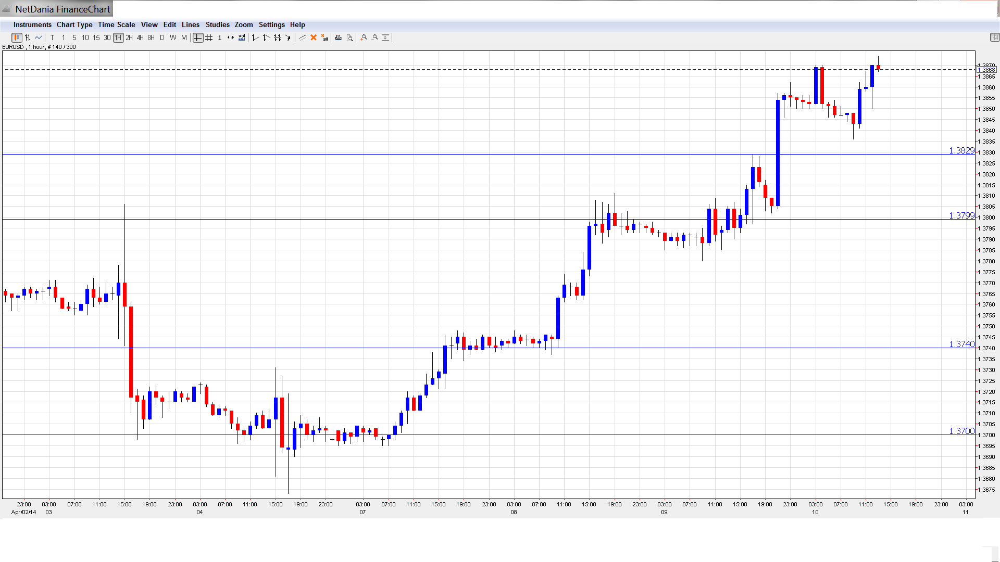Image resolution: width=1000 pixels, height=562 pixels.
Task: Click the zoom in magnifier icon
Action: click(x=364, y=37)
